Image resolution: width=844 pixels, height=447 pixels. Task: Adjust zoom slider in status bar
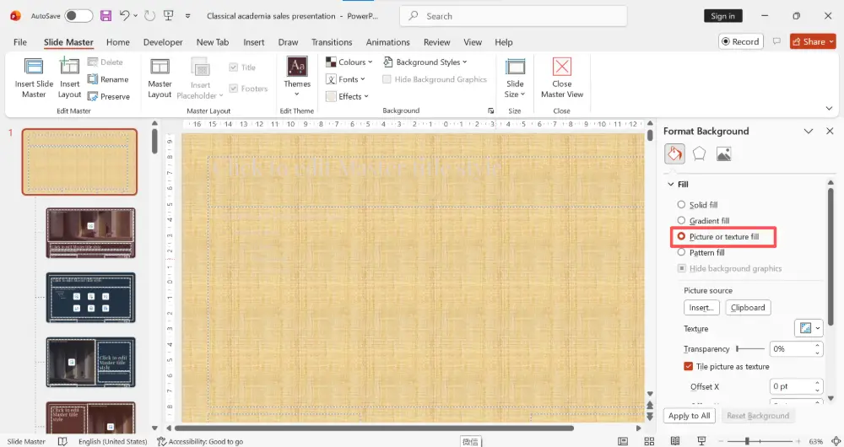pos(760,441)
